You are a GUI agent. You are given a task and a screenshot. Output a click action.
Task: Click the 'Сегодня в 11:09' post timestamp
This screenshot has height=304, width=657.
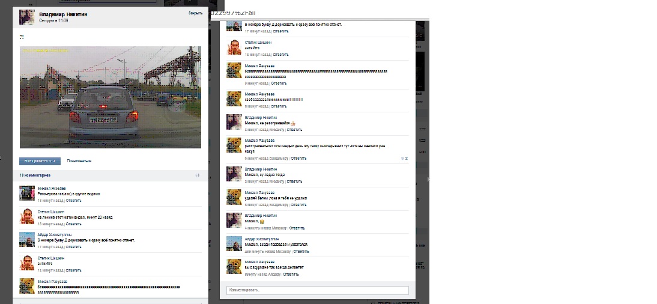pyautogui.click(x=53, y=20)
